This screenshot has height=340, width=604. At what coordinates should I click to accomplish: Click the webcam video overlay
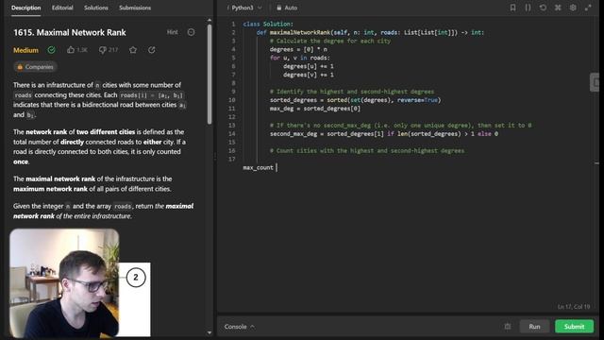pos(64,283)
